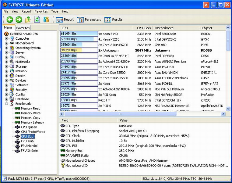Open the View menu
This screenshot has height=183, width=232.
(x=15, y=11)
